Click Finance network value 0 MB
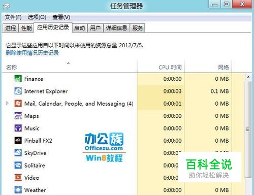Screen dimensions: 254x195 point(222,79)
